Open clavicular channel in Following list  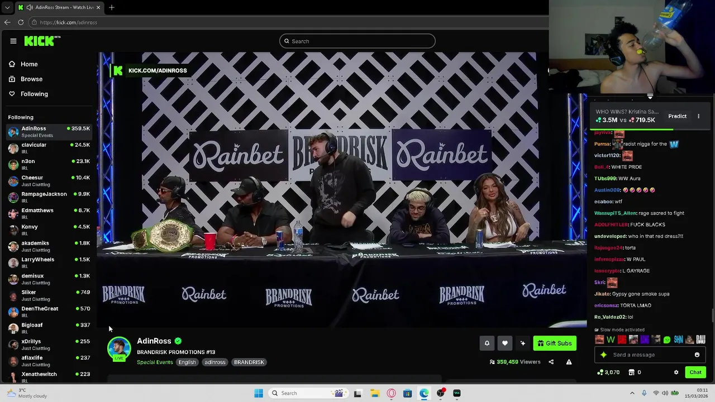pyautogui.click(x=49, y=148)
